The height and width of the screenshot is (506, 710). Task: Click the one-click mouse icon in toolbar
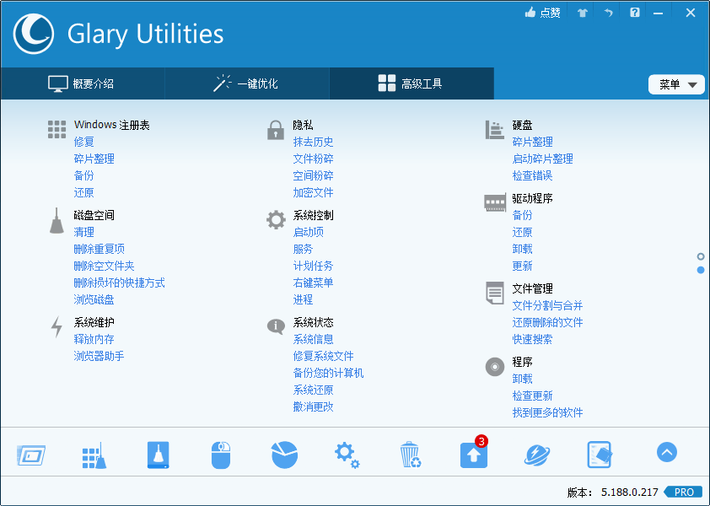[220, 453]
